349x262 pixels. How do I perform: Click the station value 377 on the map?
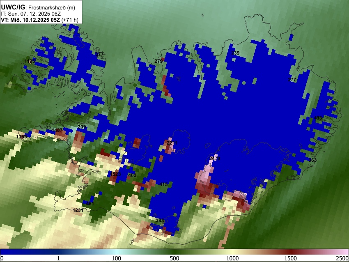[99, 54]
